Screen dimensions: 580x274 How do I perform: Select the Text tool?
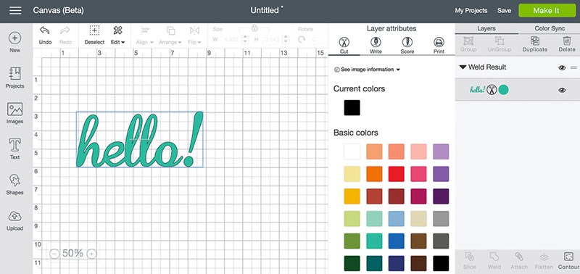[14, 149]
